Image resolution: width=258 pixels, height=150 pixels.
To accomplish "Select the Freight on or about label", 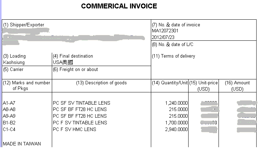I will (75, 70).
